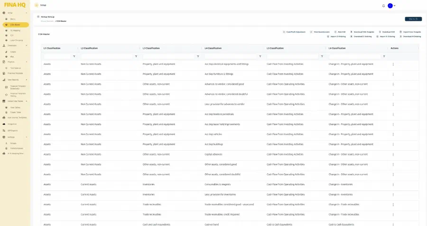Click back arrow beside Setup Group
This screenshot has height=226, width=427.
coord(38,17)
